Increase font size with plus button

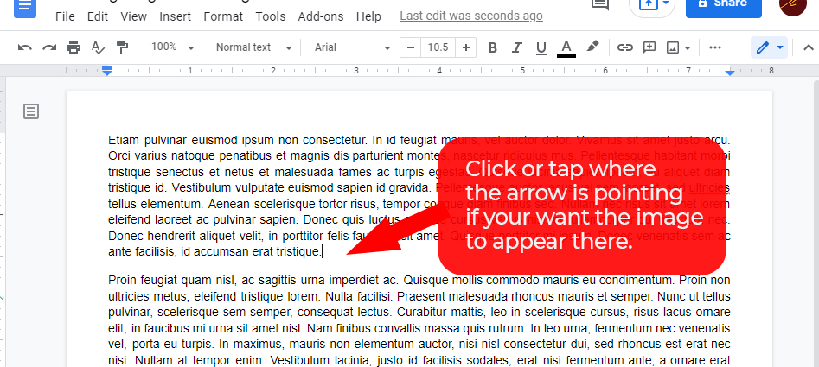click(x=466, y=47)
